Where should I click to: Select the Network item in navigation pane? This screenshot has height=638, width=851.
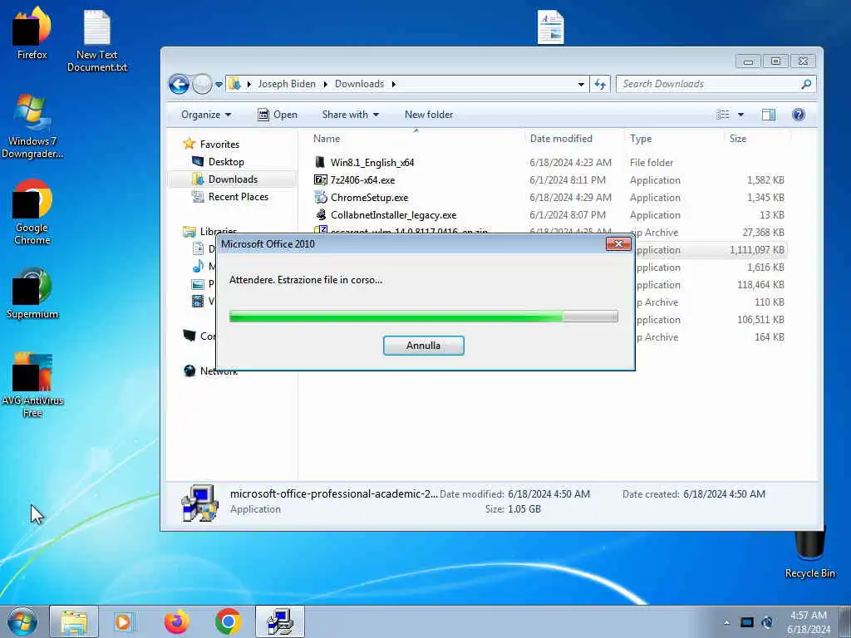coord(219,371)
